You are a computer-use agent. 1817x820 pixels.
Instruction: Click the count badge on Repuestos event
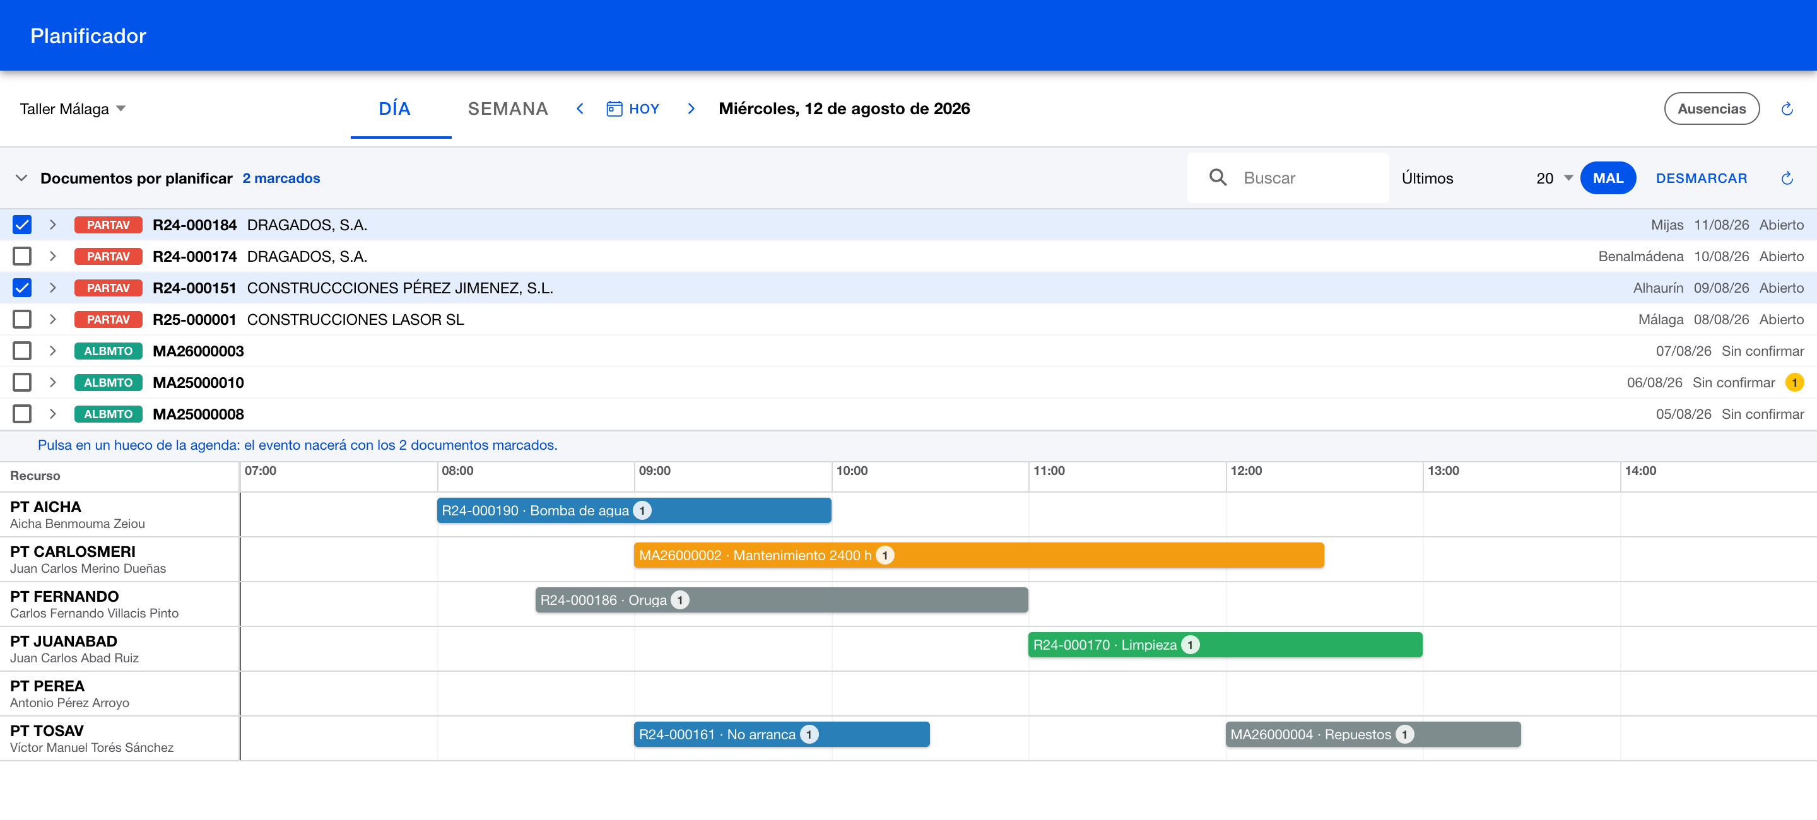[1404, 735]
